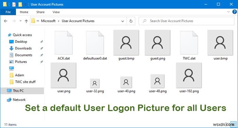Select the guest.png thumbnail
Screen dimensions: 238x128
pyautogui.click(x=157, y=43)
